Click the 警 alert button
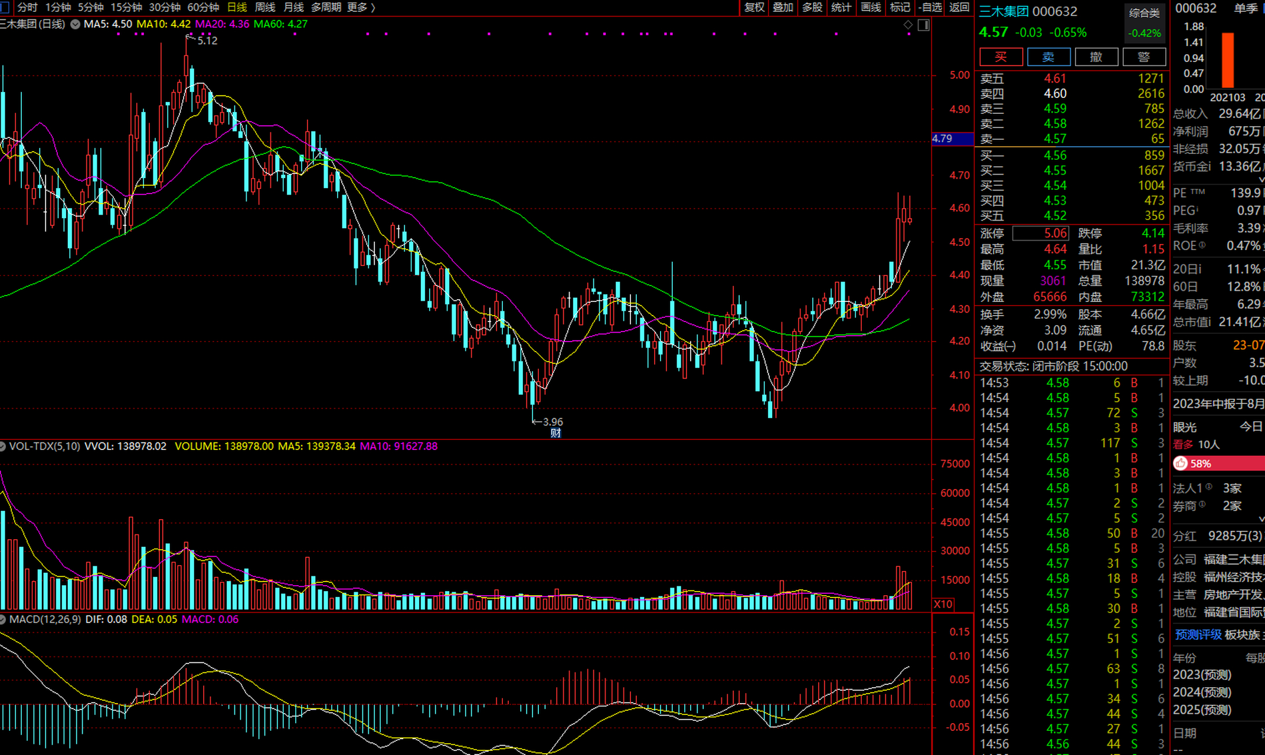Viewport: 1265px width, 755px height. (1143, 57)
